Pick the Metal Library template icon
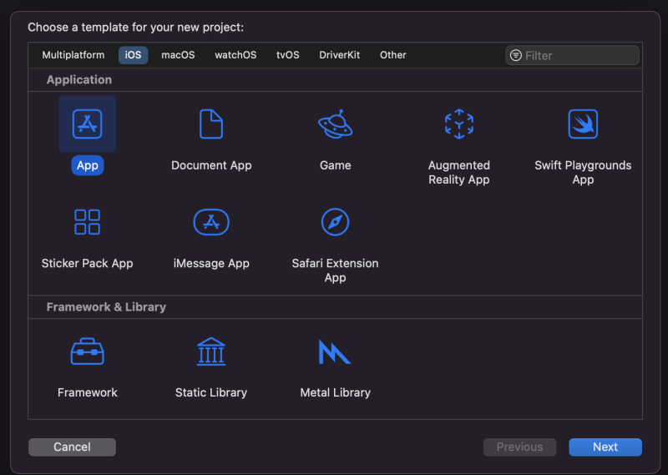 335,351
